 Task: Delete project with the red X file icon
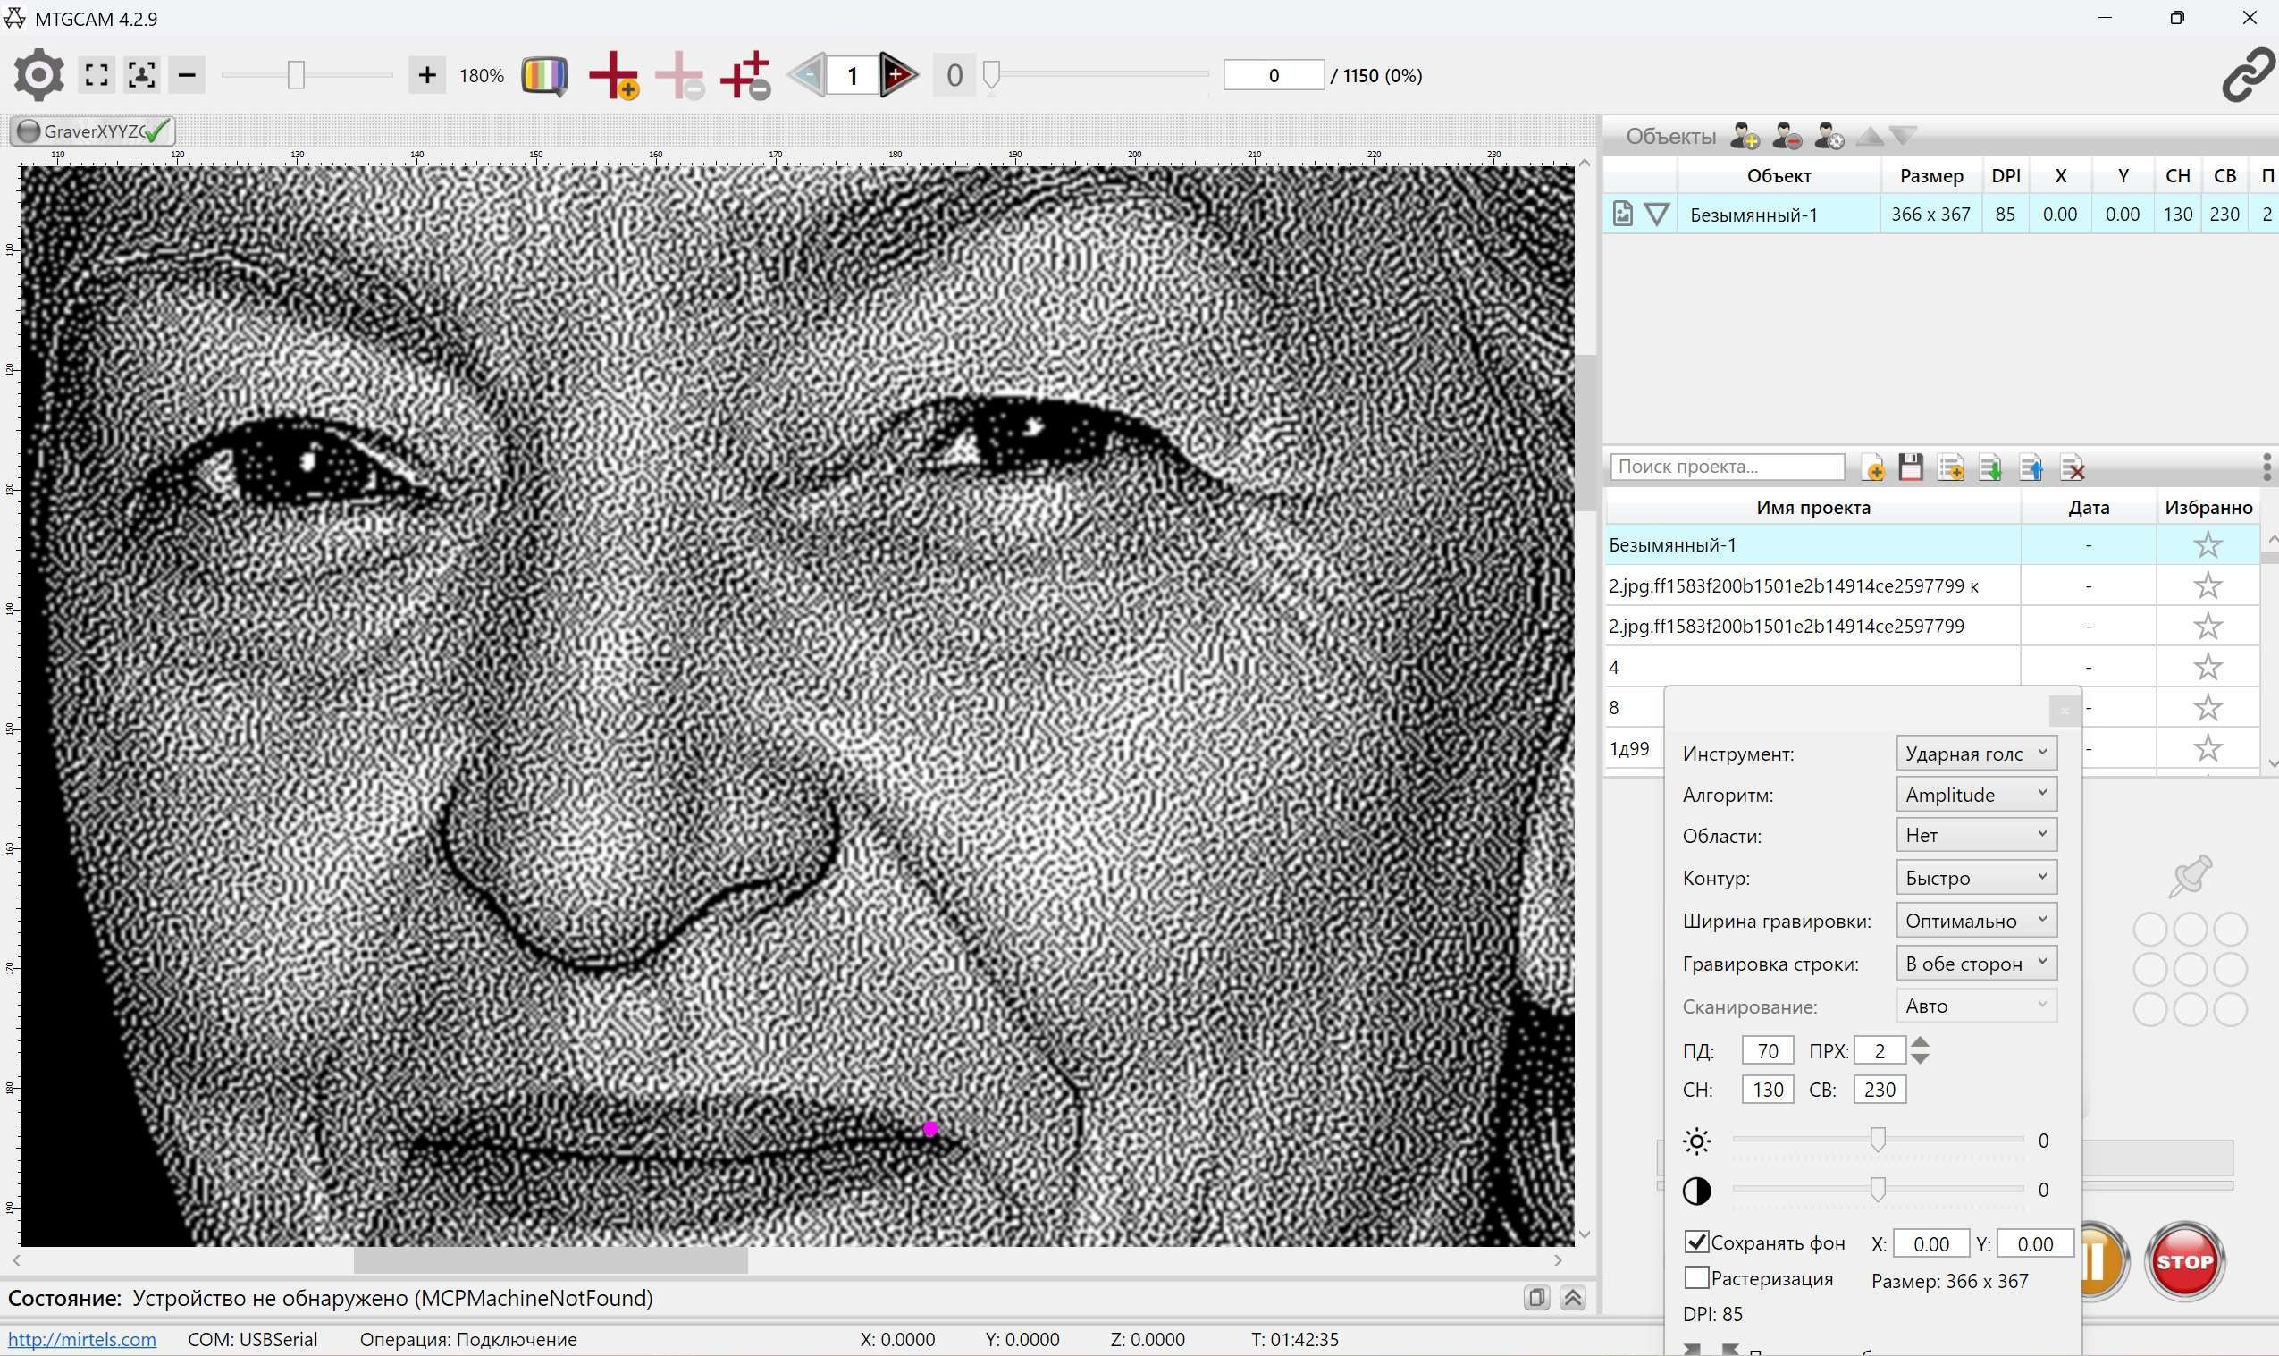coord(2073,467)
